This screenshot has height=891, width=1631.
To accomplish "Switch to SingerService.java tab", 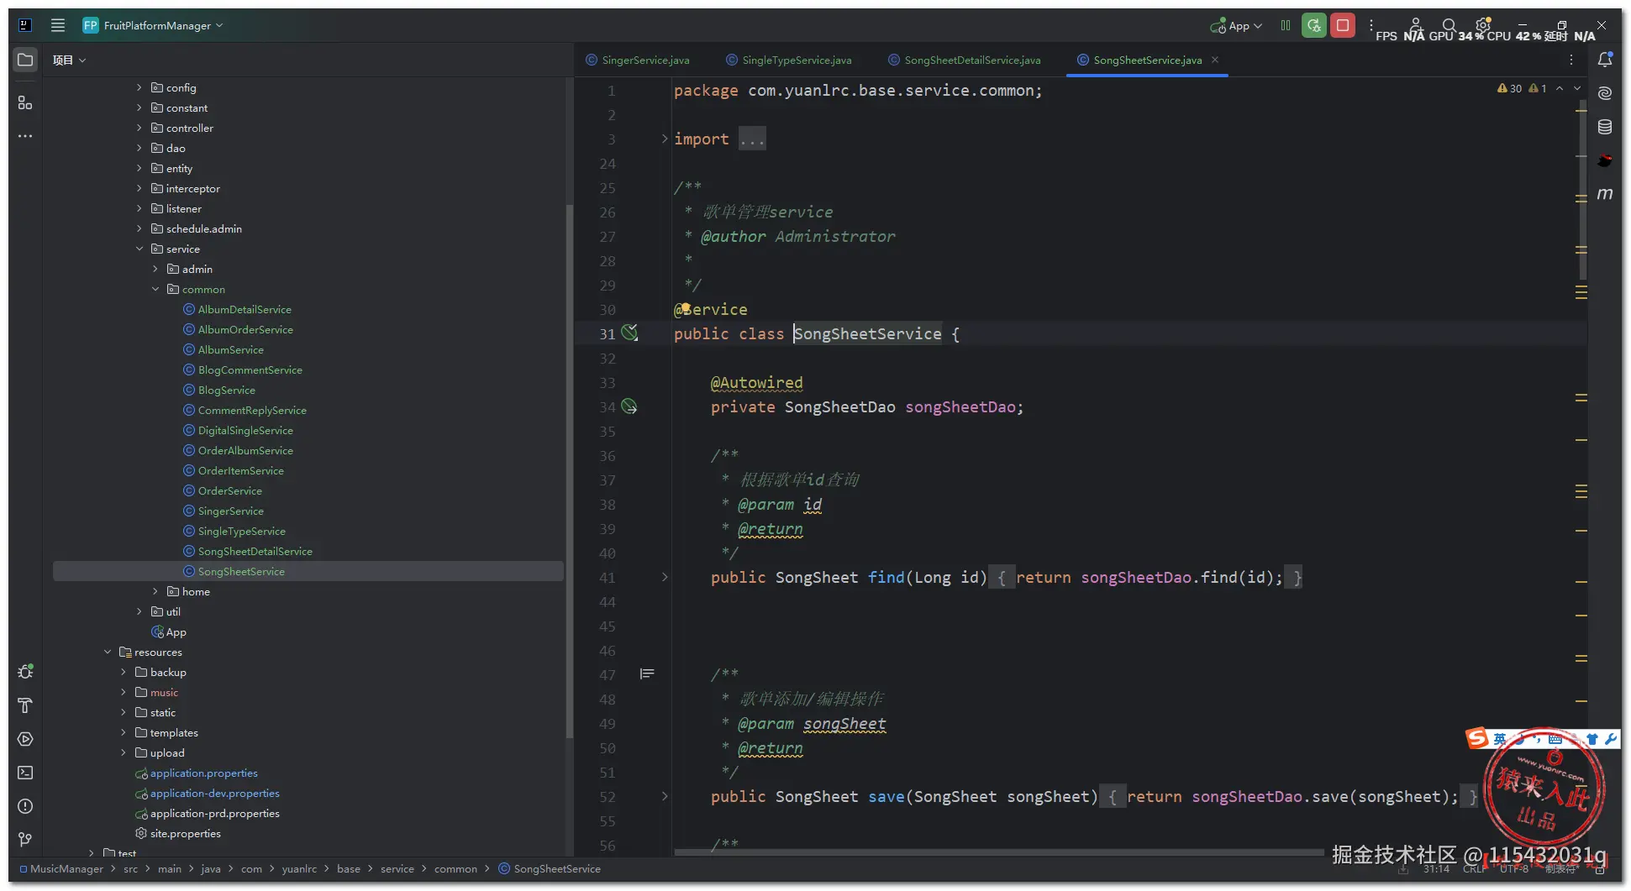I will click(638, 60).
